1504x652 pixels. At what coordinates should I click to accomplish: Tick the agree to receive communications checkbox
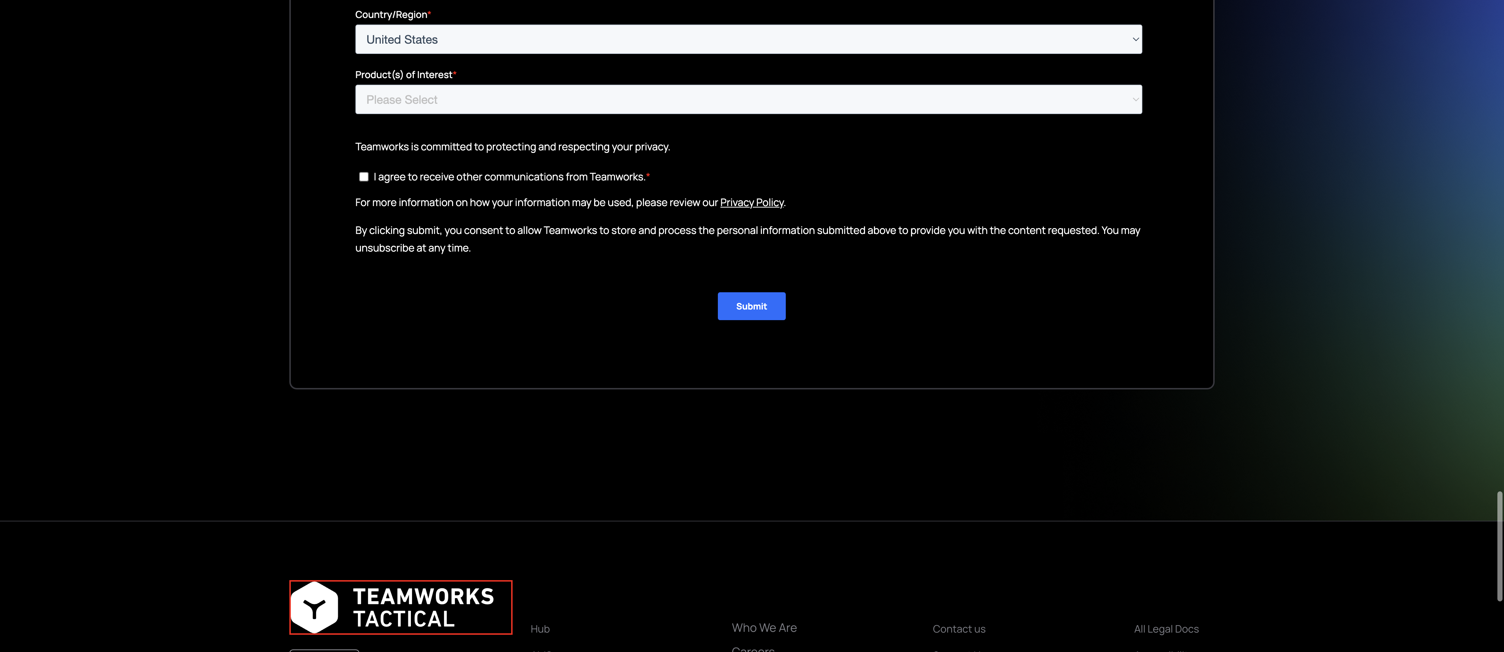[364, 177]
